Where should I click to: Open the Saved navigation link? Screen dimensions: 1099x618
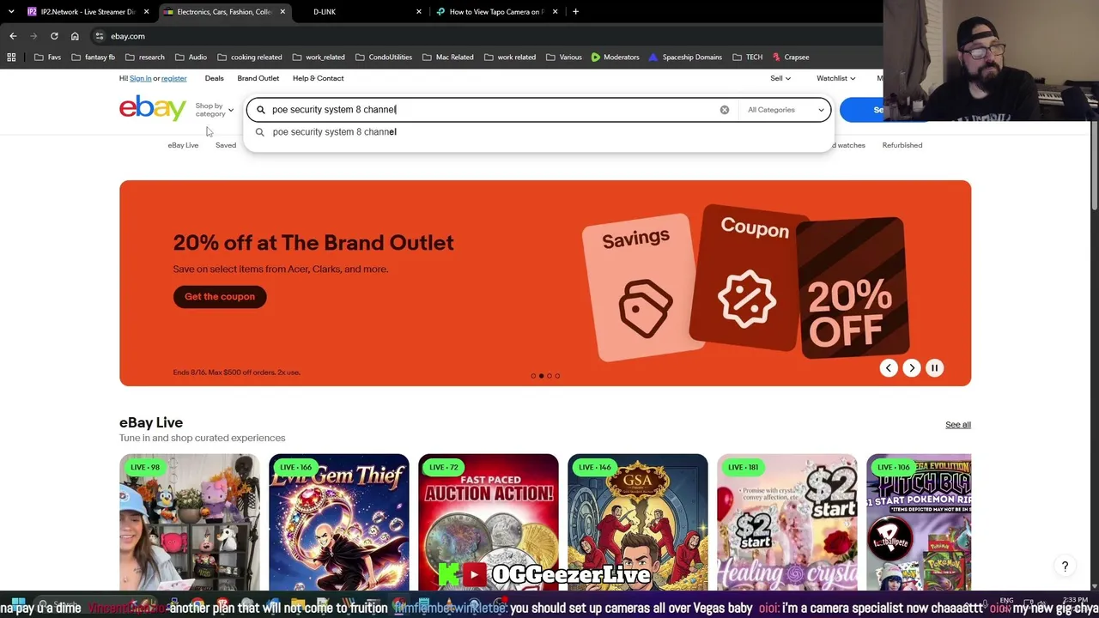coord(226,145)
